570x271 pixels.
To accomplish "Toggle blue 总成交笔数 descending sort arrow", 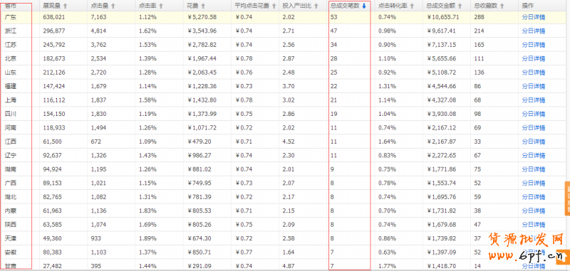I will pyautogui.click(x=364, y=6).
